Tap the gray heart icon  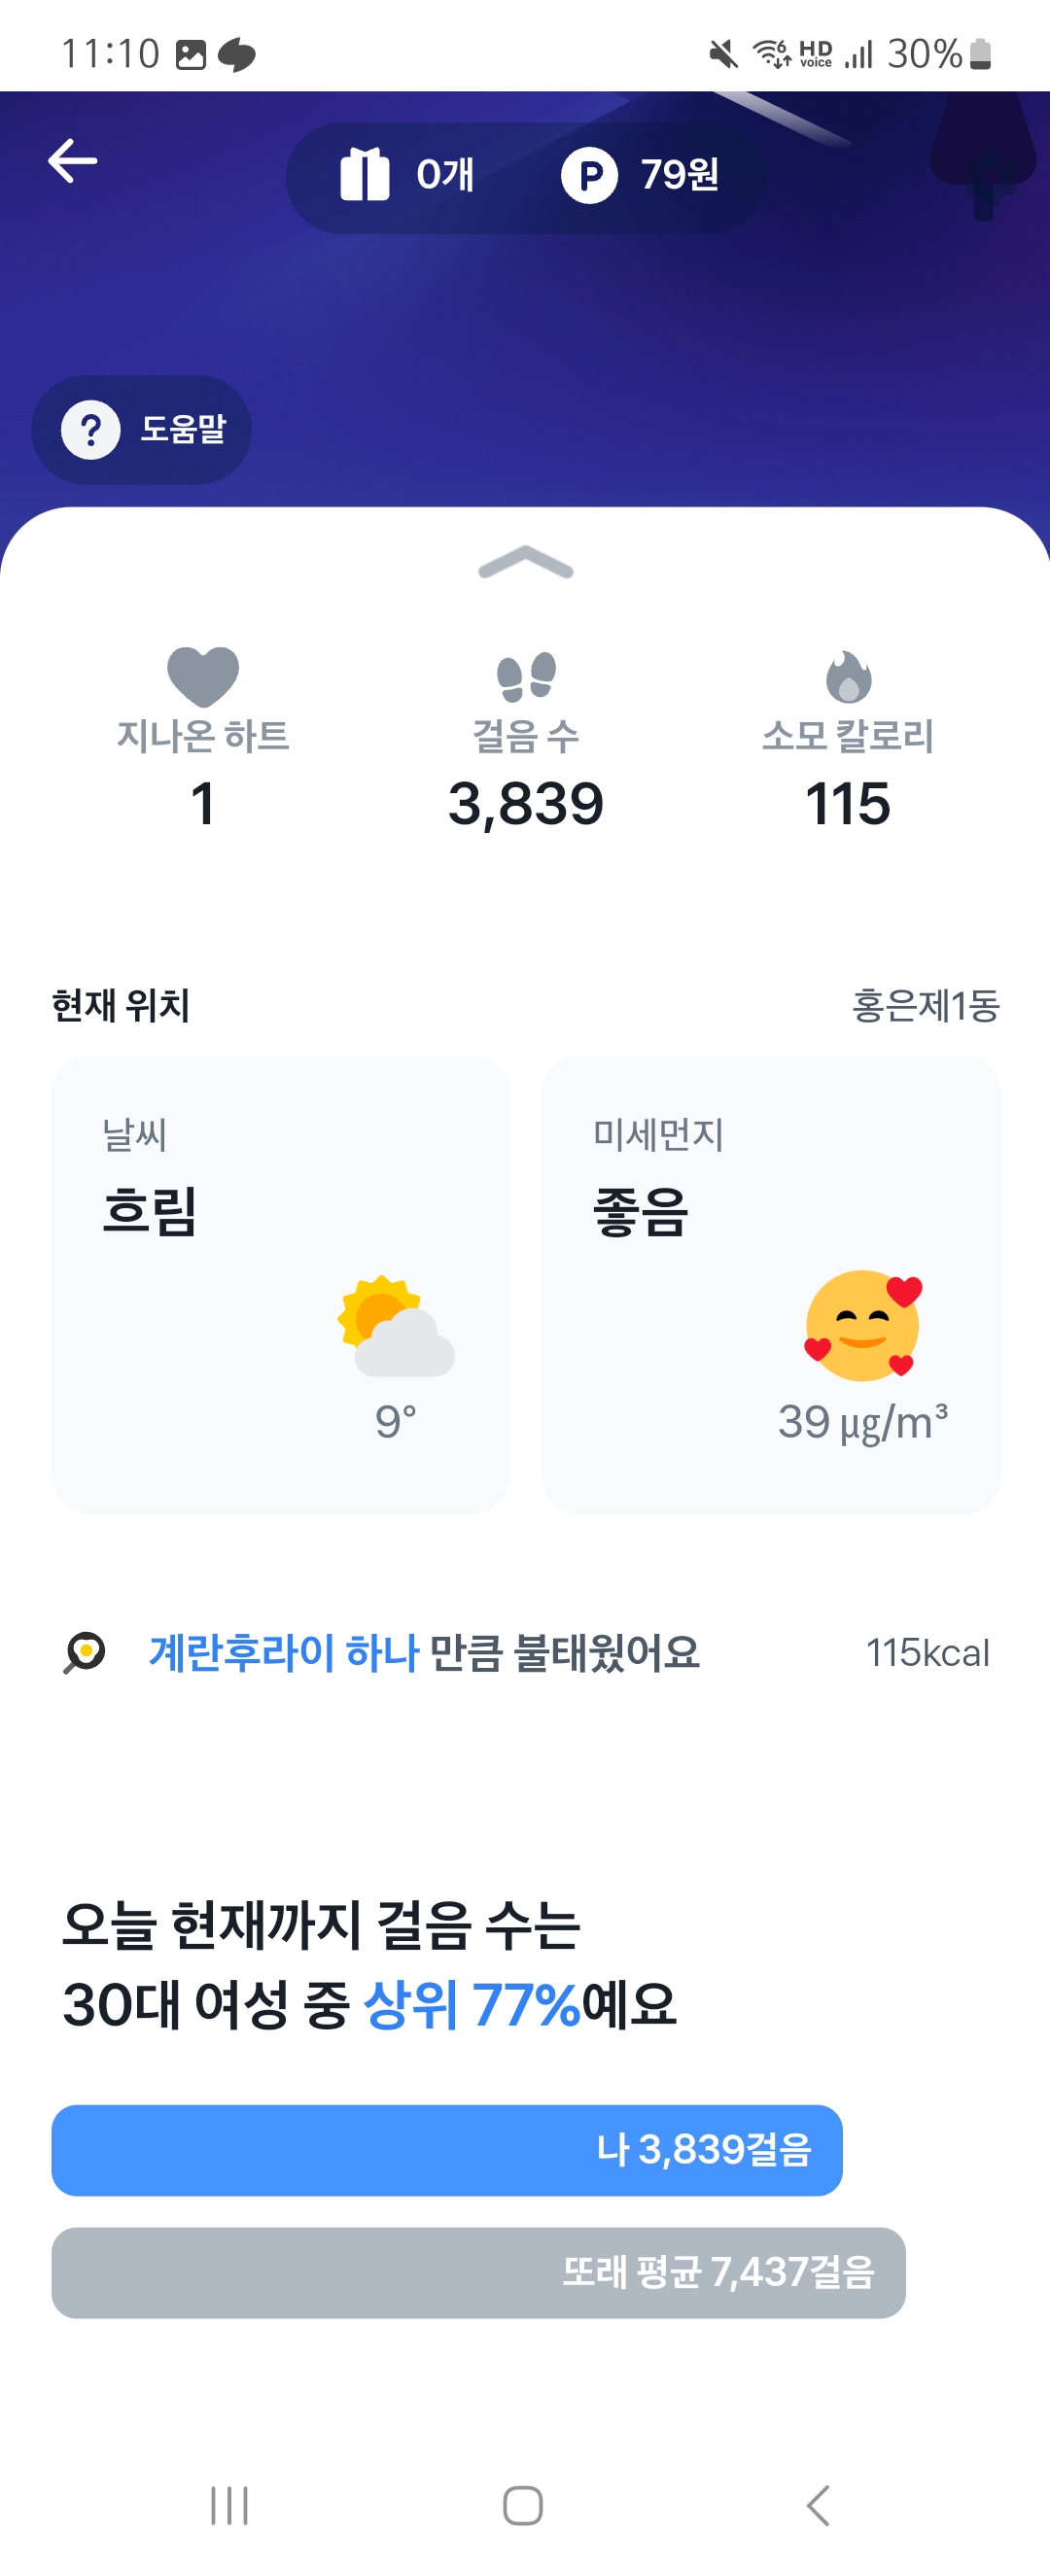pyautogui.click(x=203, y=676)
